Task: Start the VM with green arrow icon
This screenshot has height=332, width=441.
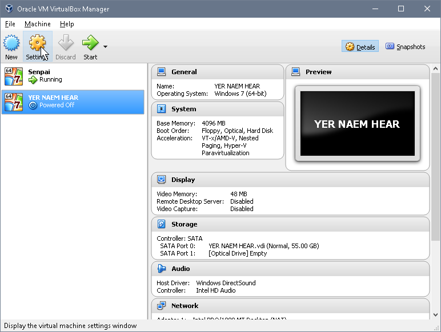Action: 90,43
